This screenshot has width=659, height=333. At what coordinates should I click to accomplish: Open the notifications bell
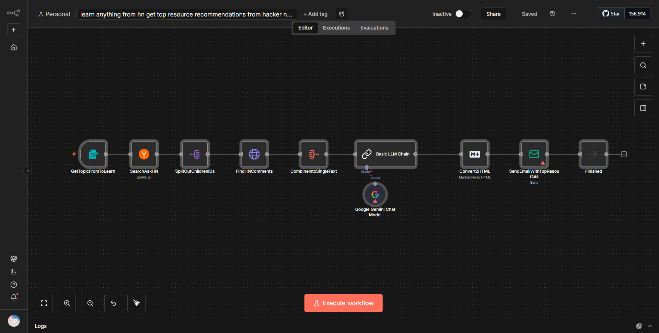pos(14,297)
